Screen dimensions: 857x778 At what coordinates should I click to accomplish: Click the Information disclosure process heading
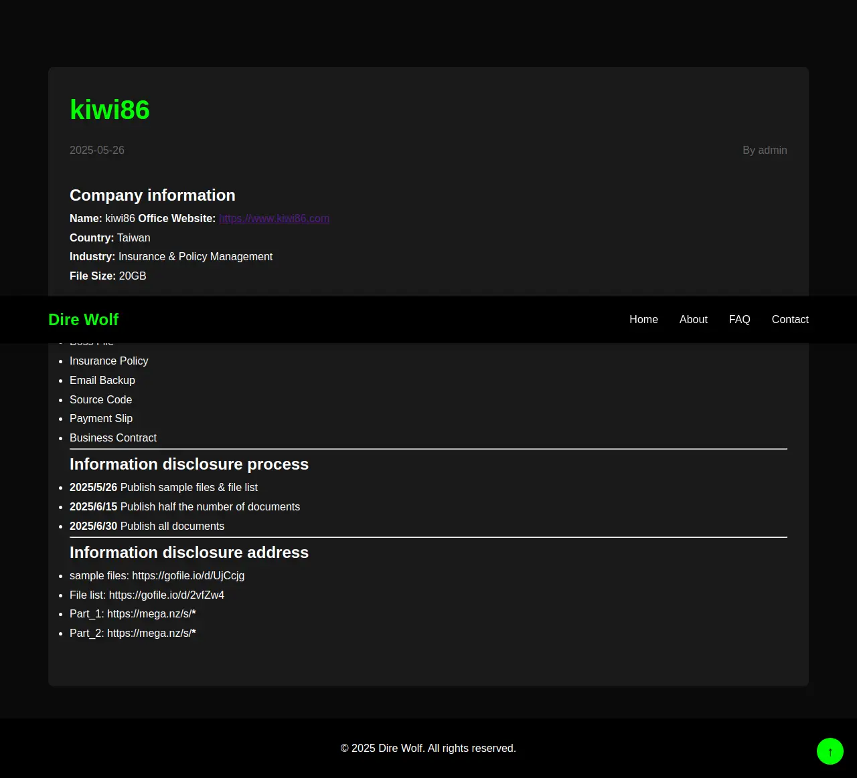pos(189,464)
